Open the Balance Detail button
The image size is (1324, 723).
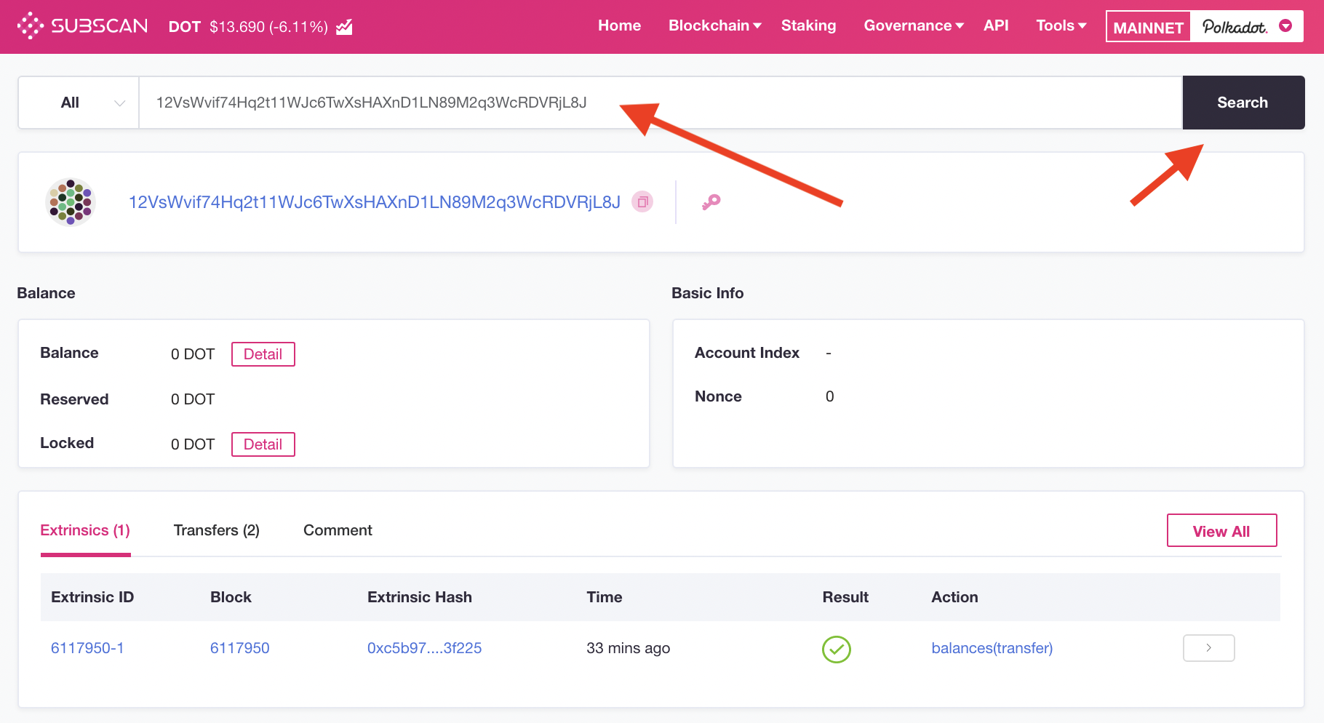coord(263,354)
